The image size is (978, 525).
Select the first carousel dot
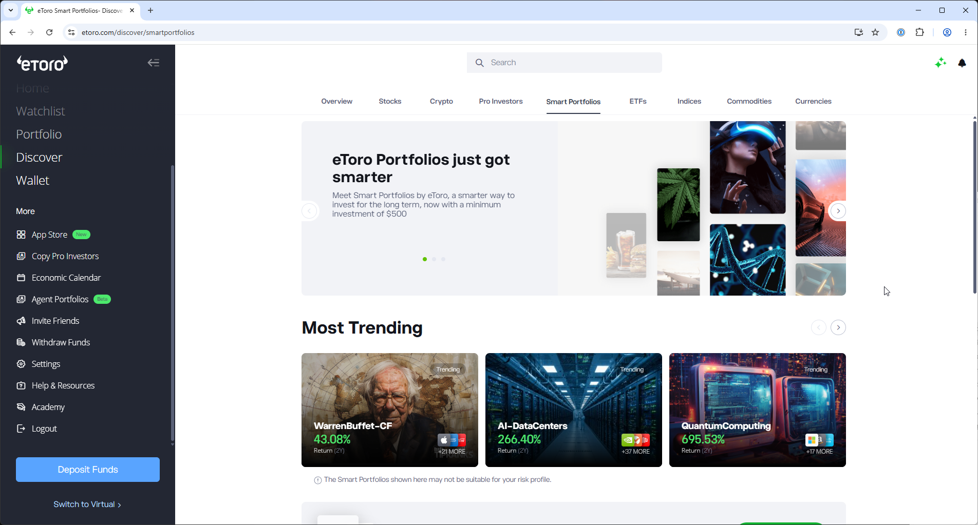425,259
